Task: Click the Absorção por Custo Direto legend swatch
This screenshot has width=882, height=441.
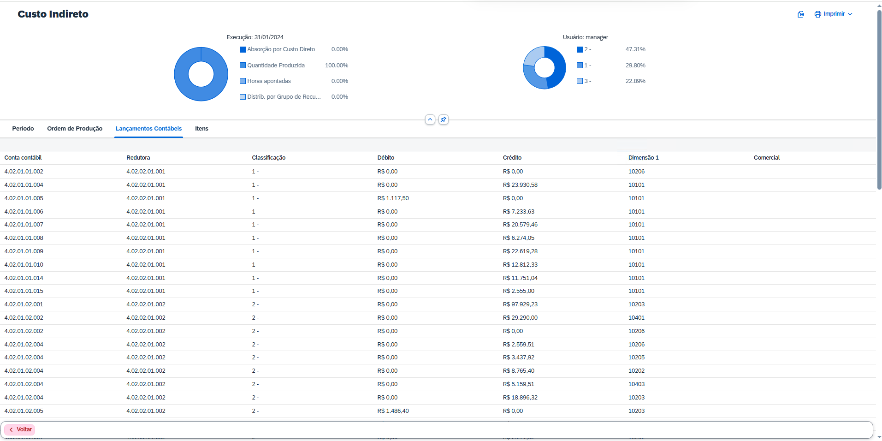Action: 243,50
